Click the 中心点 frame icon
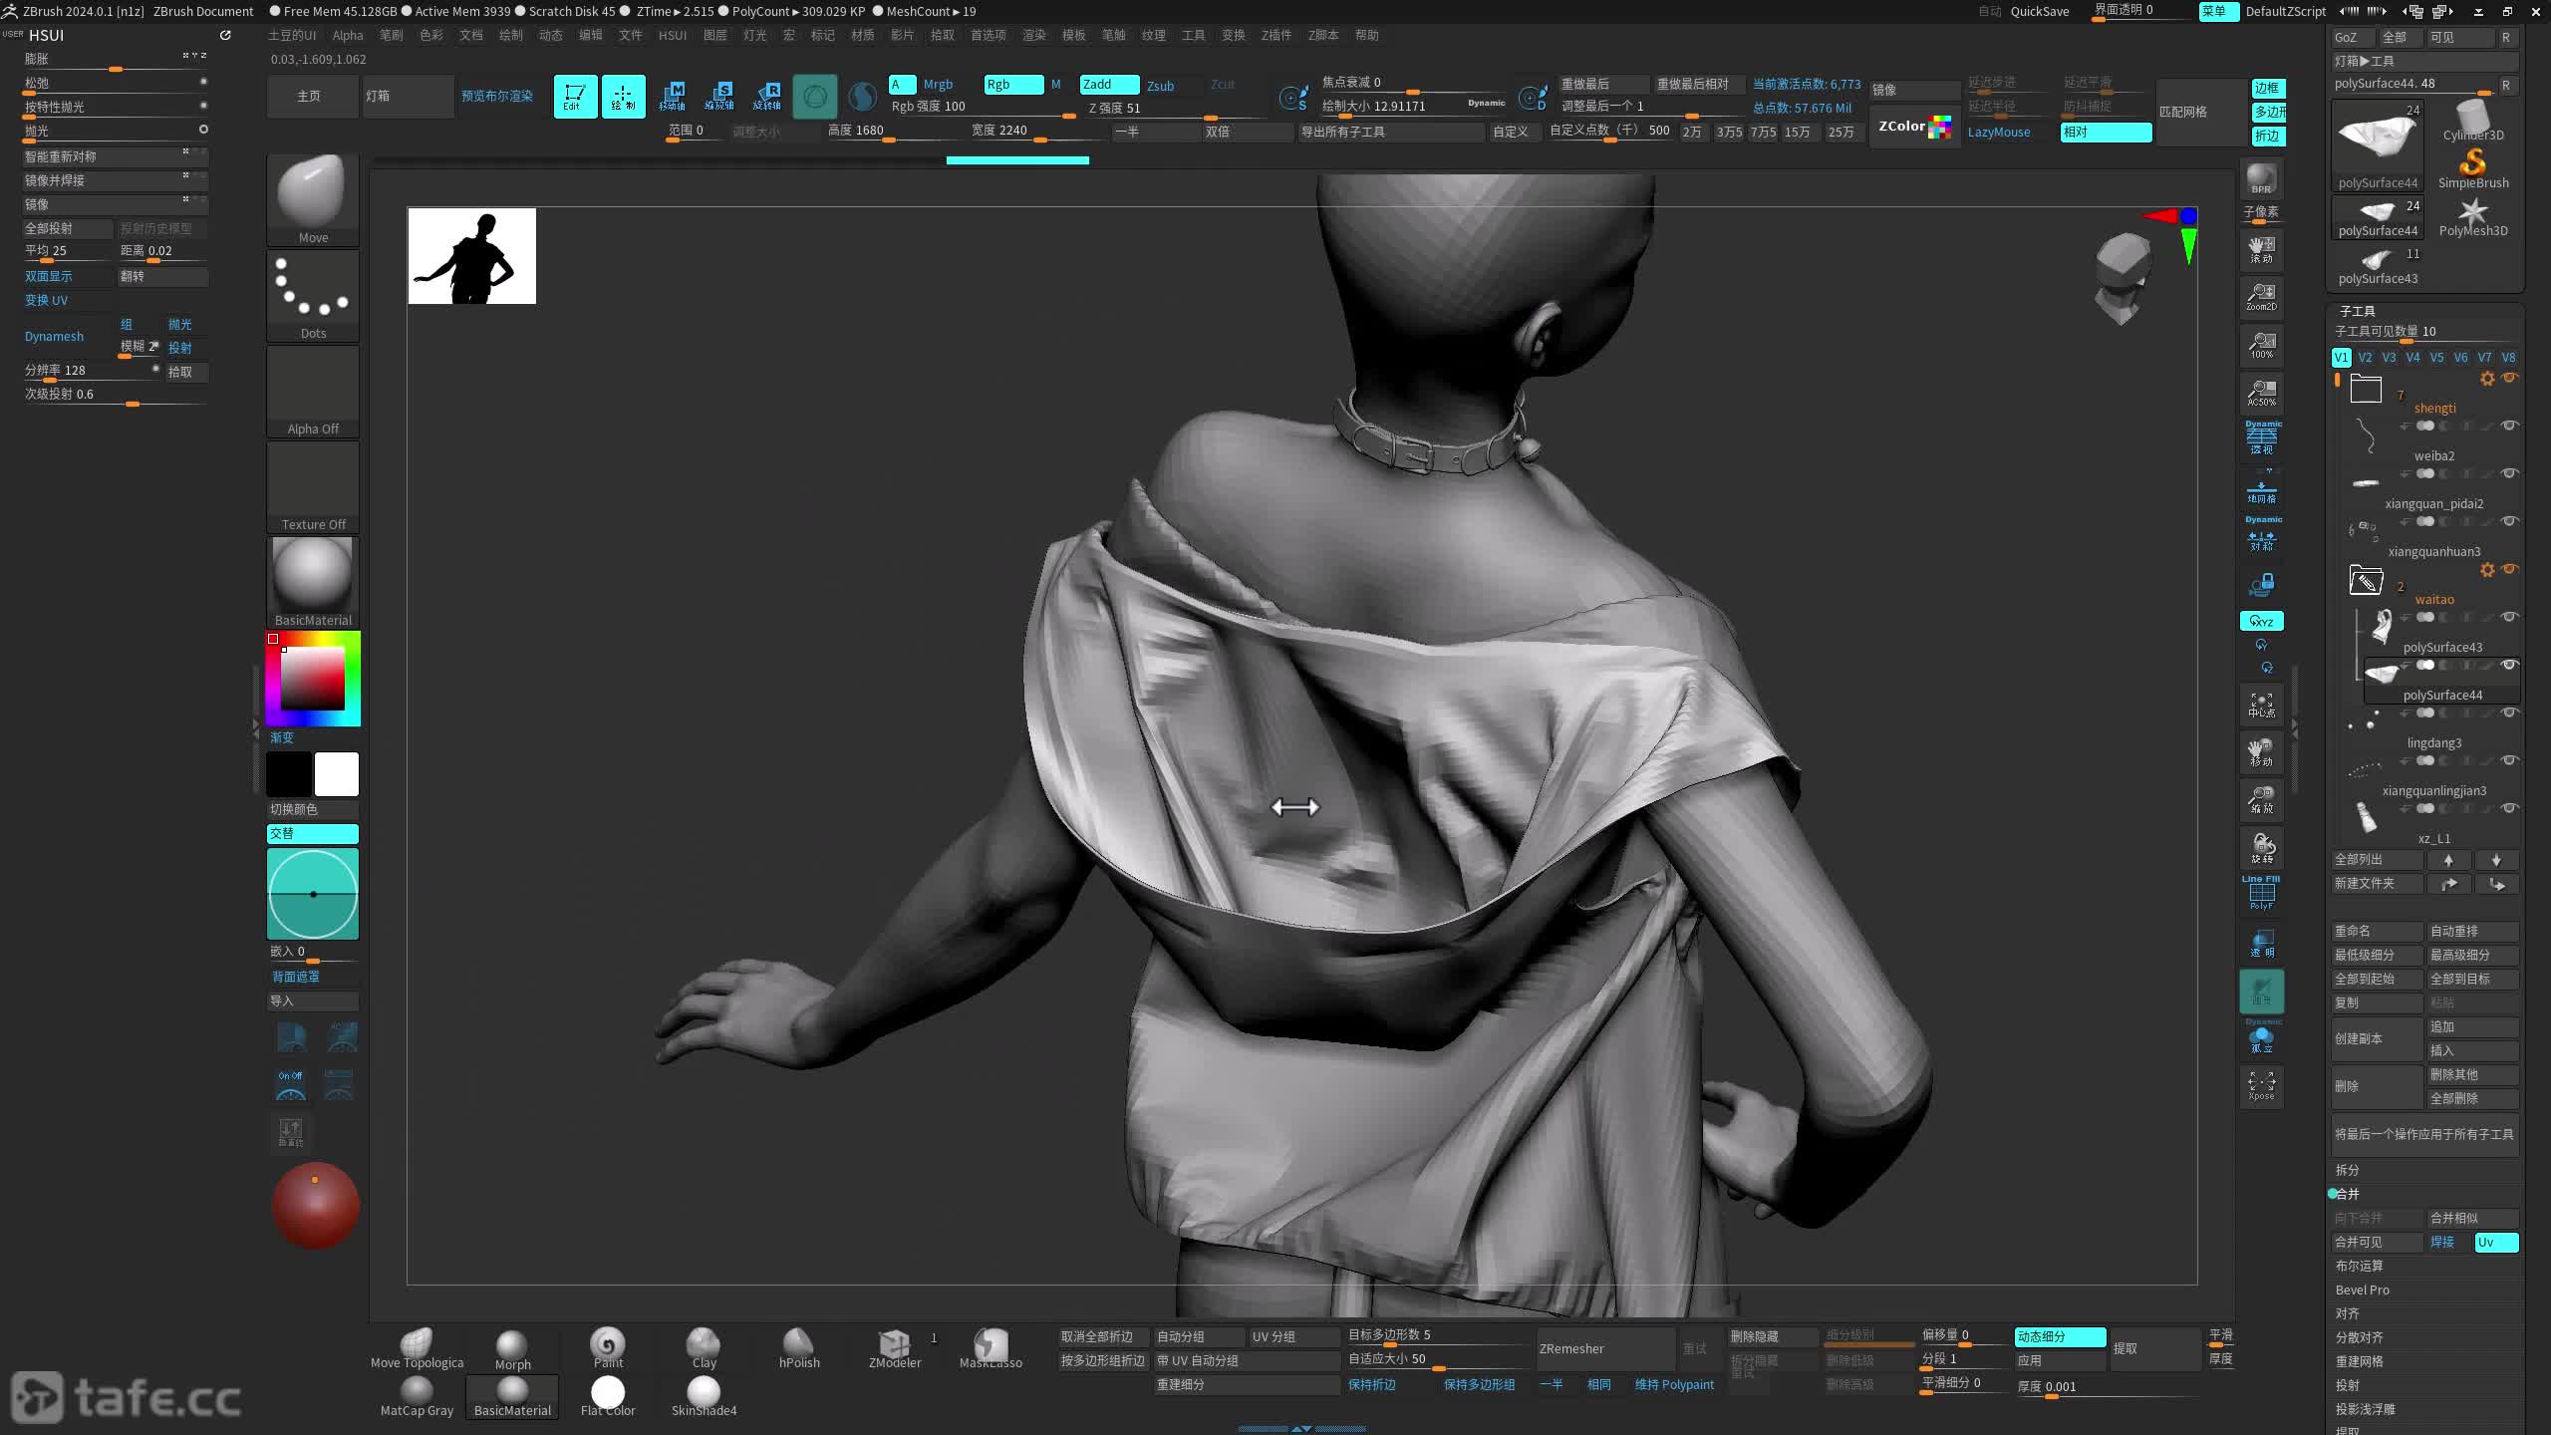 [x=2261, y=705]
